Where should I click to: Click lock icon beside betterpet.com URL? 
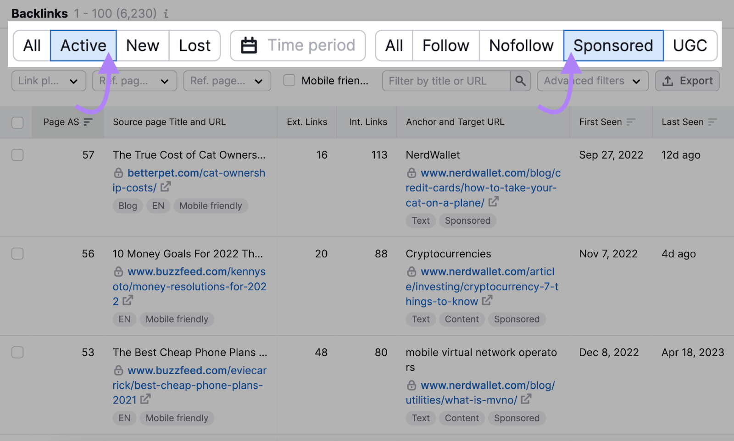(x=118, y=173)
